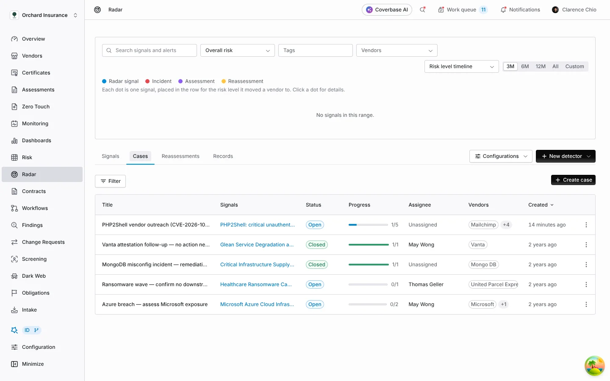This screenshot has height=381, width=610.
Task: Open the Risk level timeline dropdown
Action: point(462,66)
